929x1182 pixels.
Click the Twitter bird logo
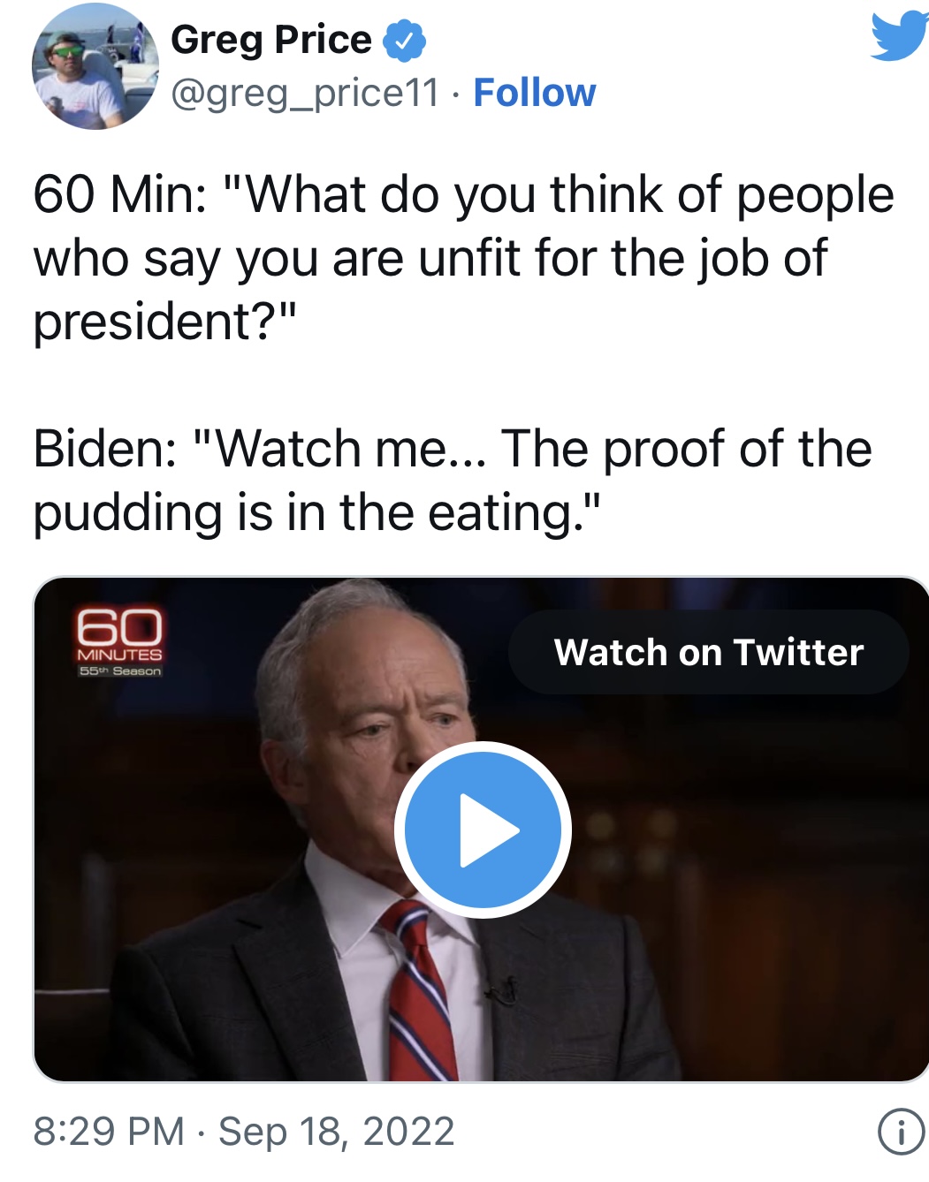coord(899,35)
